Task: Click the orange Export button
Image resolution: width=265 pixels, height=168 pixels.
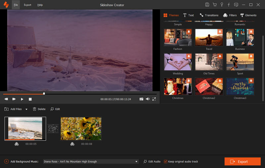Action: [x=242, y=162]
